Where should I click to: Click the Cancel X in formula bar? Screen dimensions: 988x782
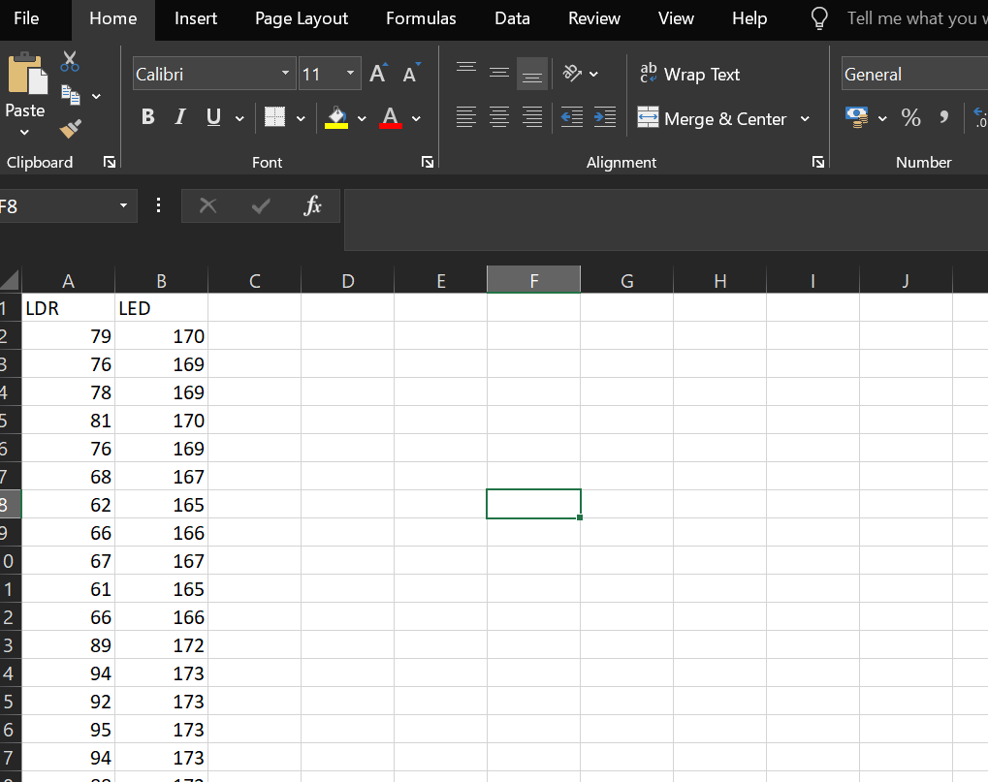point(207,205)
